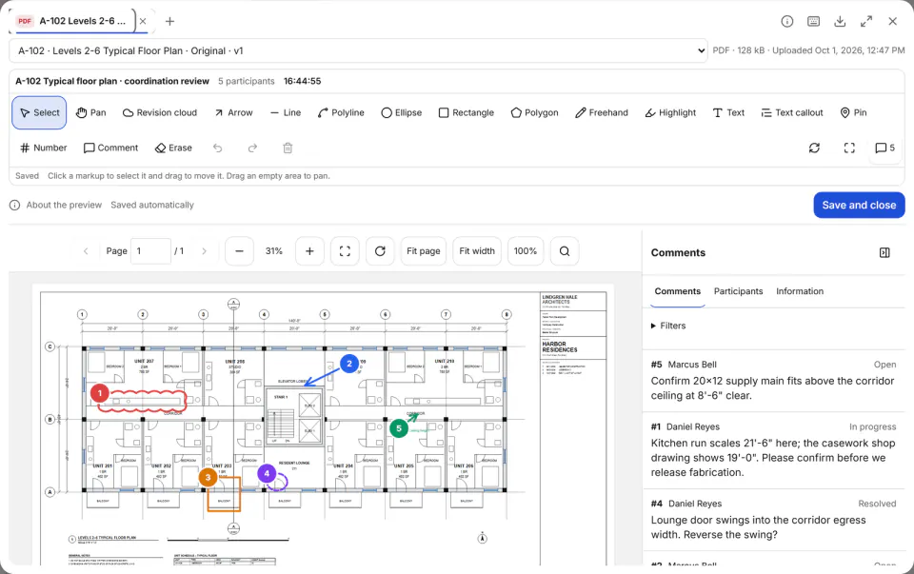Open the comments counter showing 5
This screenshot has width=914, height=574.
coord(884,148)
